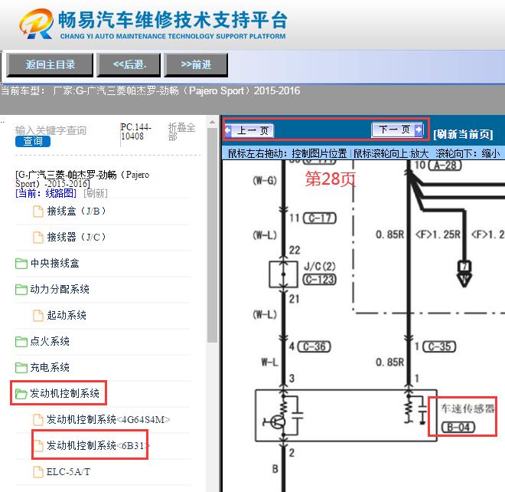
Task: Expand the 中央接线盒 folder
Action: click(x=54, y=264)
